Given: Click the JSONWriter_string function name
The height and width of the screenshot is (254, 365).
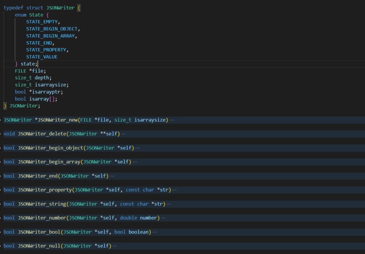Looking at the screenshot, I should coord(42,204).
